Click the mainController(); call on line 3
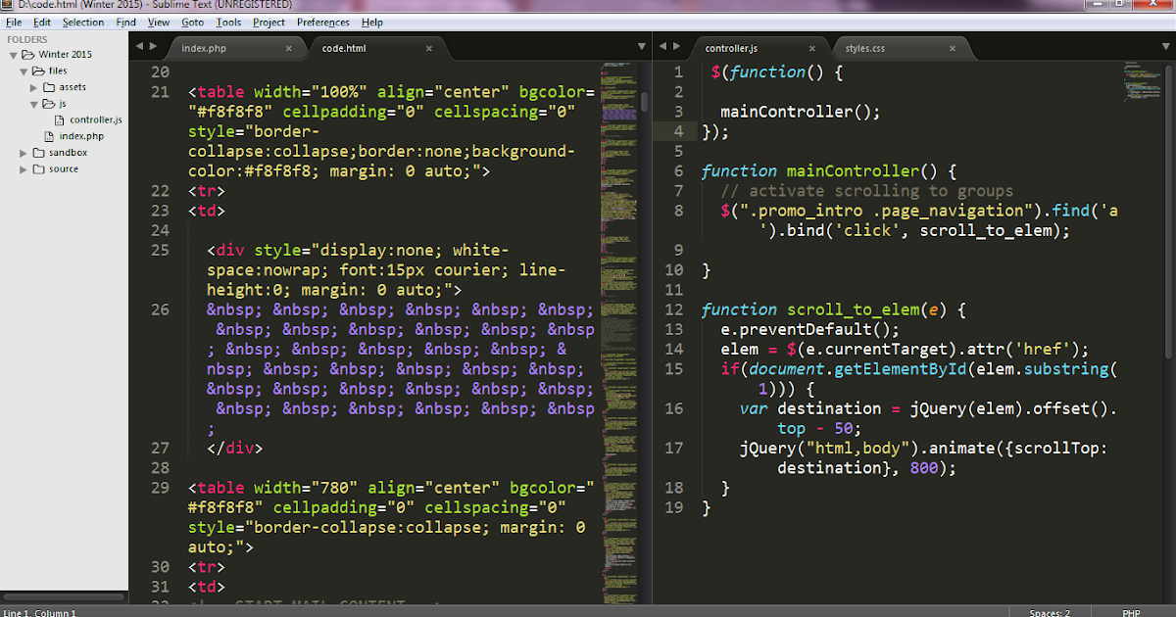The width and height of the screenshot is (1176, 617). tap(801, 112)
